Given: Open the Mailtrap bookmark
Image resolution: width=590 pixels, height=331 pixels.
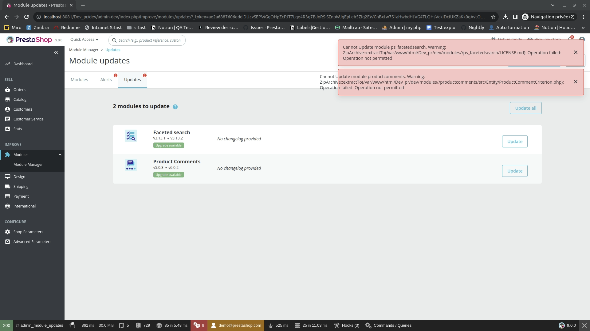Looking at the screenshot, I should click(x=356, y=28).
